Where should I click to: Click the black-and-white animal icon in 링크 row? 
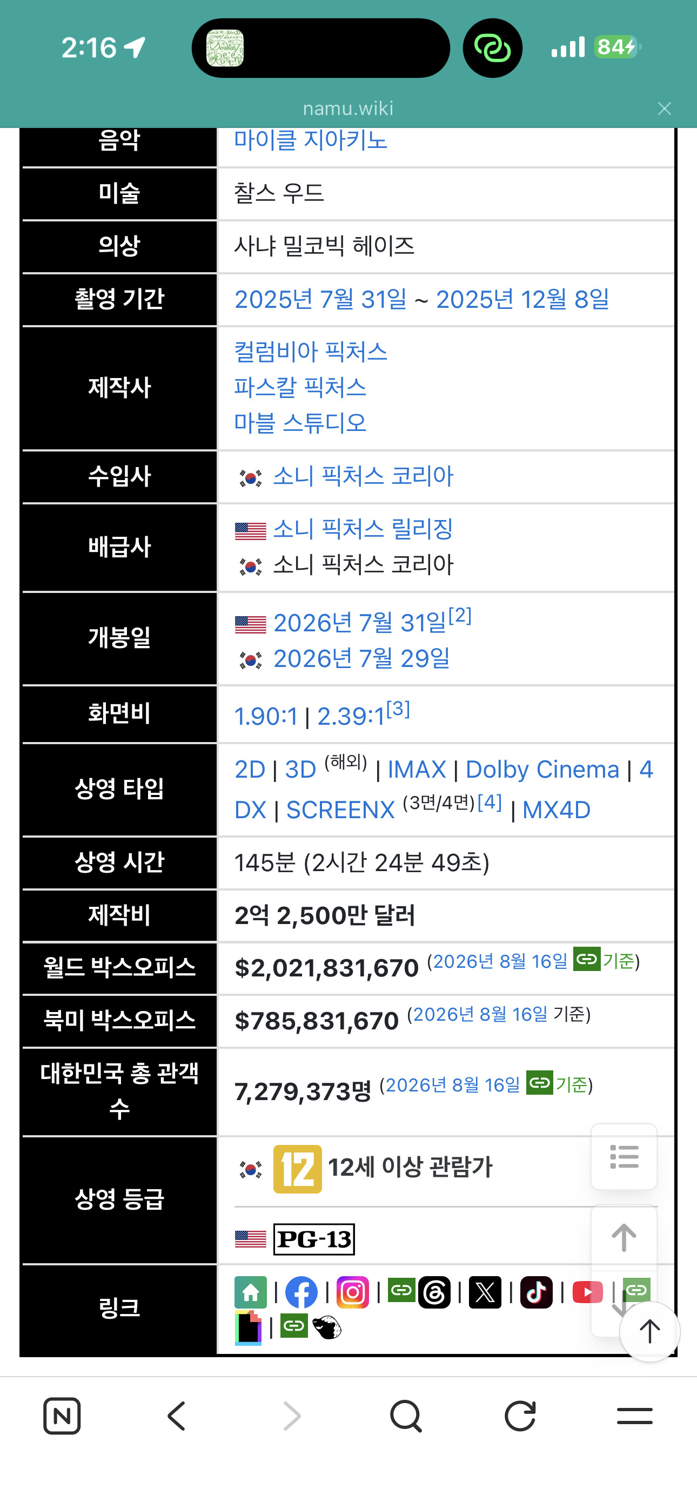click(327, 1327)
